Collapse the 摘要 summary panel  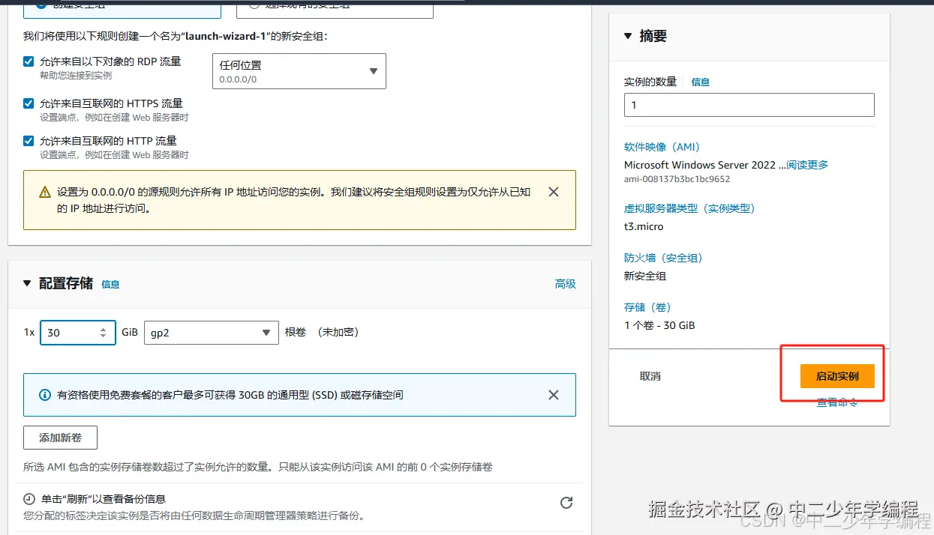tap(627, 35)
